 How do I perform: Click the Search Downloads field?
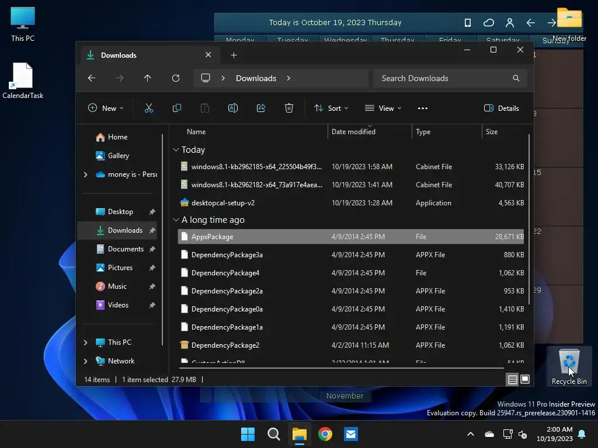tap(450, 78)
